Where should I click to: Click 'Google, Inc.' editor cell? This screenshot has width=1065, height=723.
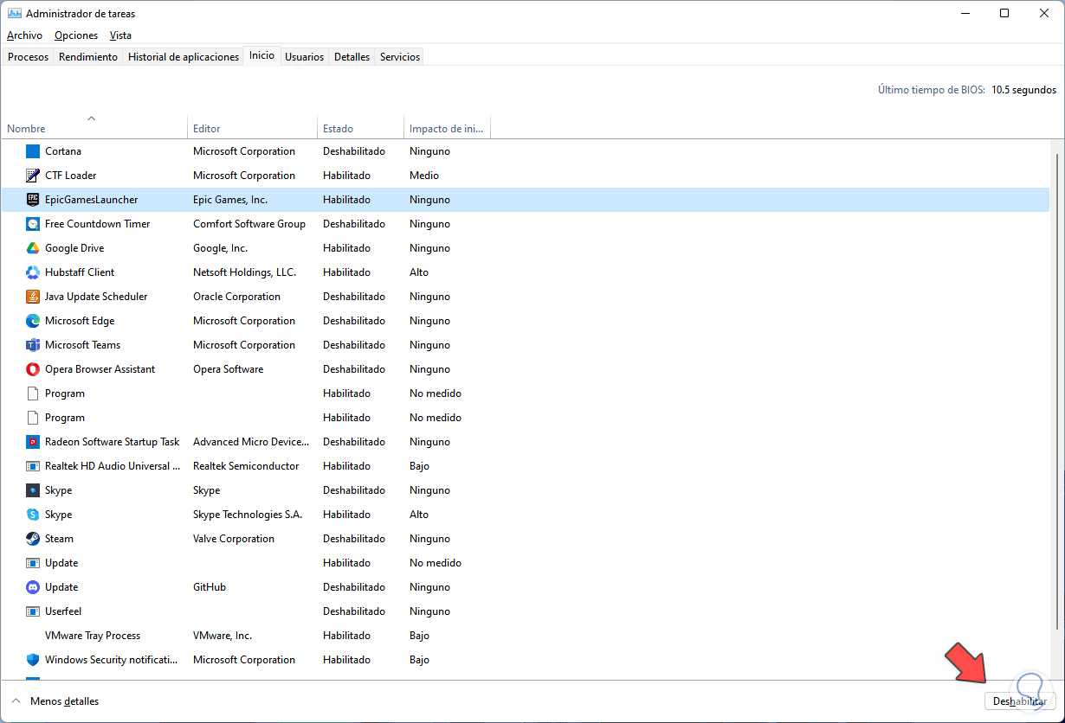(x=220, y=248)
